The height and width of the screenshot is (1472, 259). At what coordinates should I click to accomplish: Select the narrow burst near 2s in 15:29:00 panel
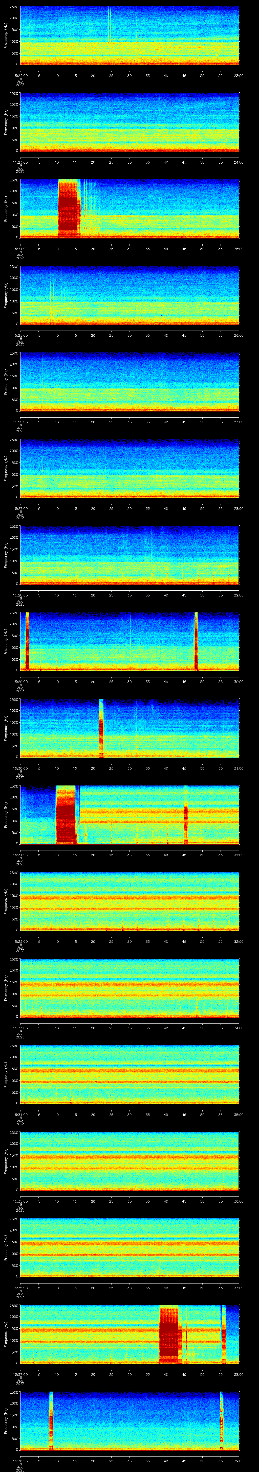coord(27,641)
